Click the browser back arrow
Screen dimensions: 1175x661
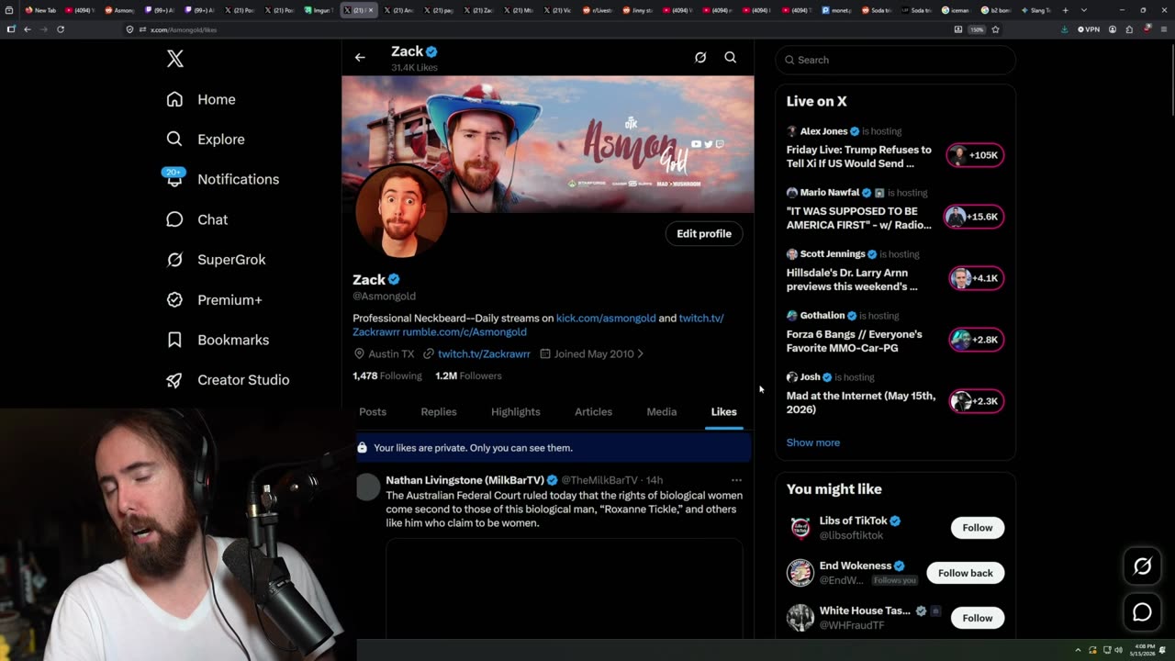point(28,29)
